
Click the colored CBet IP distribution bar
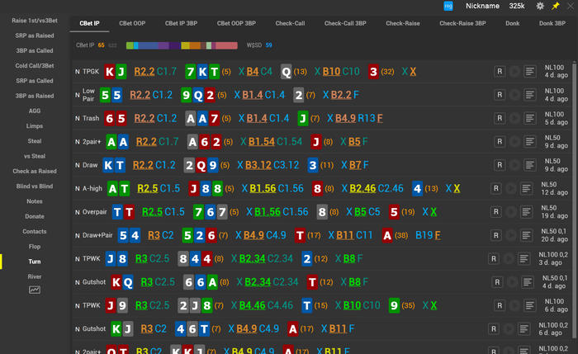tap(182, 45)
